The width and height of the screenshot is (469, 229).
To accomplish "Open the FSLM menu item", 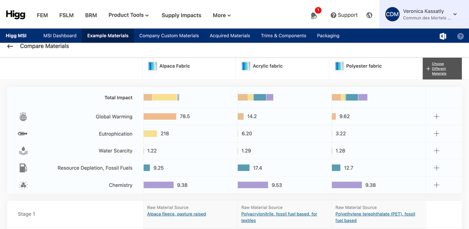I will point(67,15).
